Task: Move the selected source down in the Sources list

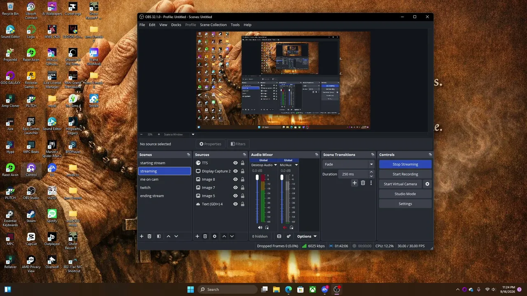Action: (x=232, y=236)
